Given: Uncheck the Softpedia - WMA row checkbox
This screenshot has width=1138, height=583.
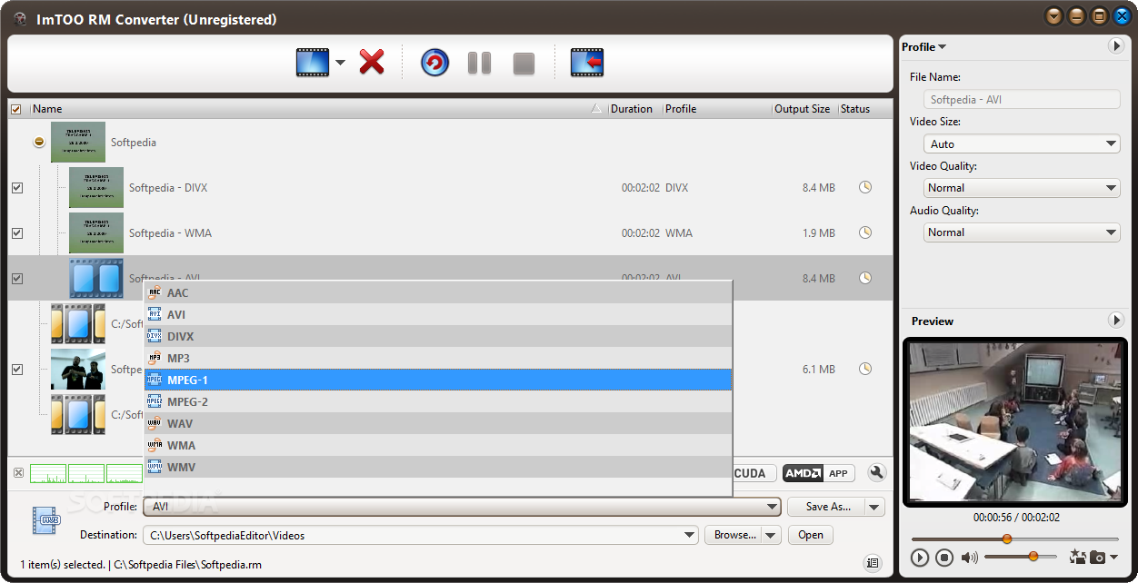Looking at the screenshot, I should pyautogui.click(x=16, y=233).
